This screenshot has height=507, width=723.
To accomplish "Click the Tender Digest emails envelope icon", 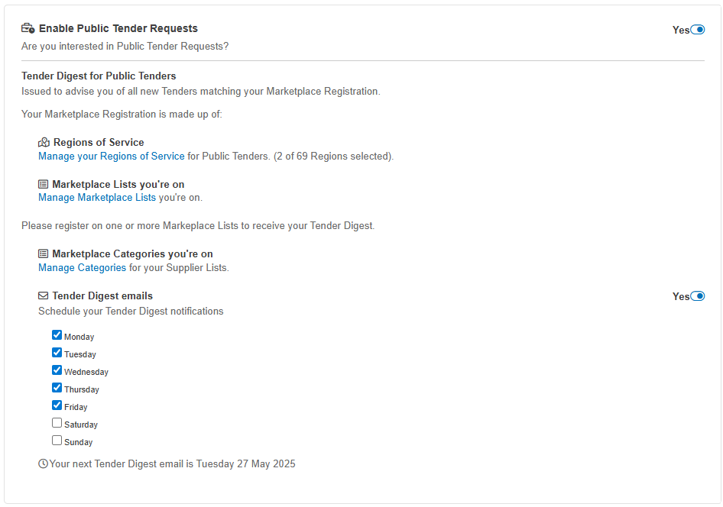I will point(44,296).
